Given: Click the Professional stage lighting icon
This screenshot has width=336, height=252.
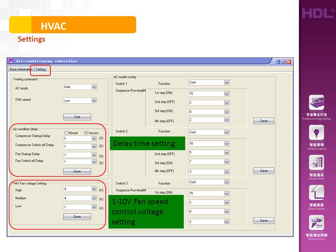Looking at the screenshot, I should (x=316, y=103).
